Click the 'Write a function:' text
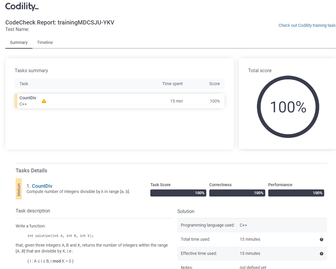 point(31,226)
